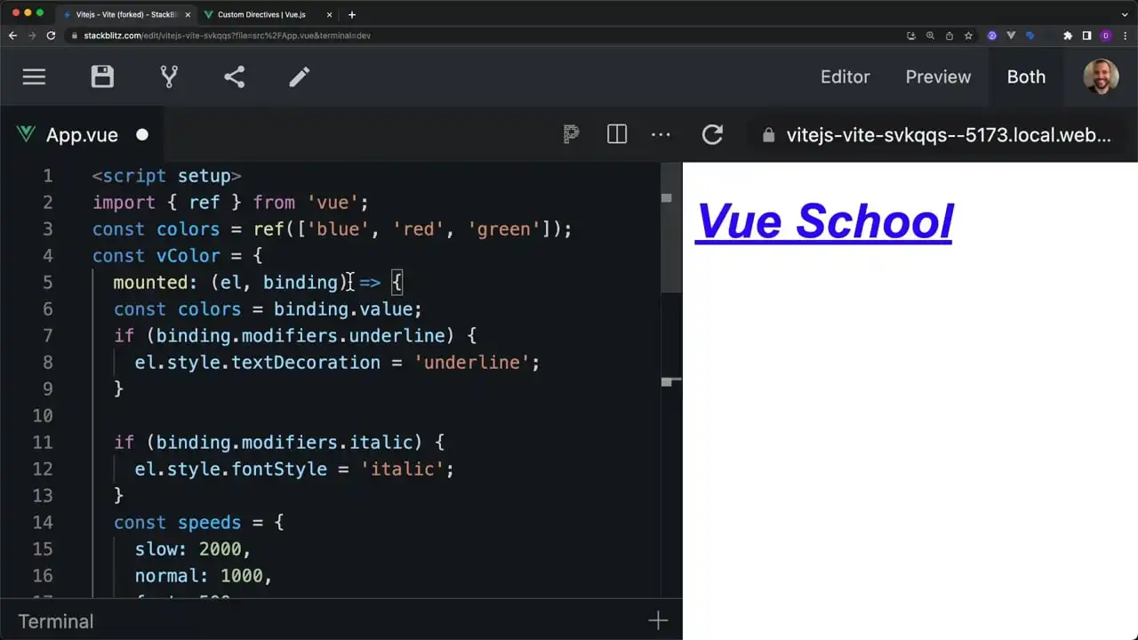The image size is (1138, 640).
Task: Click 'textDecoration' in line 8
Action: coord(306,362)
